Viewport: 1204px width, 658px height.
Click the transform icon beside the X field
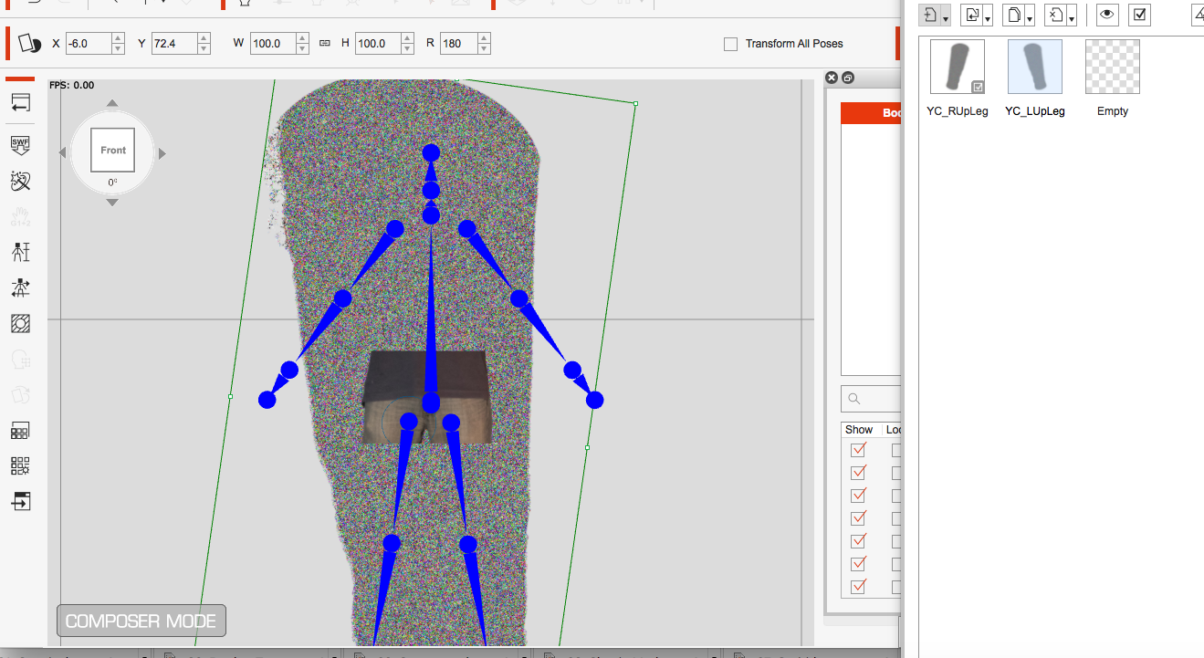30,43
